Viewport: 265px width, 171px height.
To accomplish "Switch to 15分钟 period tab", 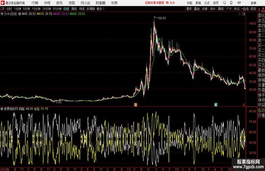I will click(x=36, y=9).
